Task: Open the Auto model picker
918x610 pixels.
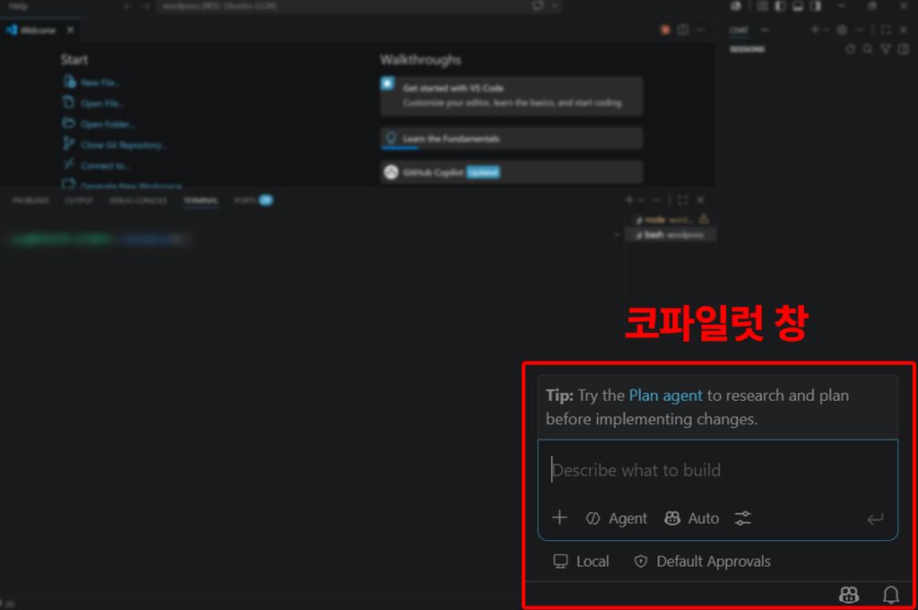Action: 691,518
